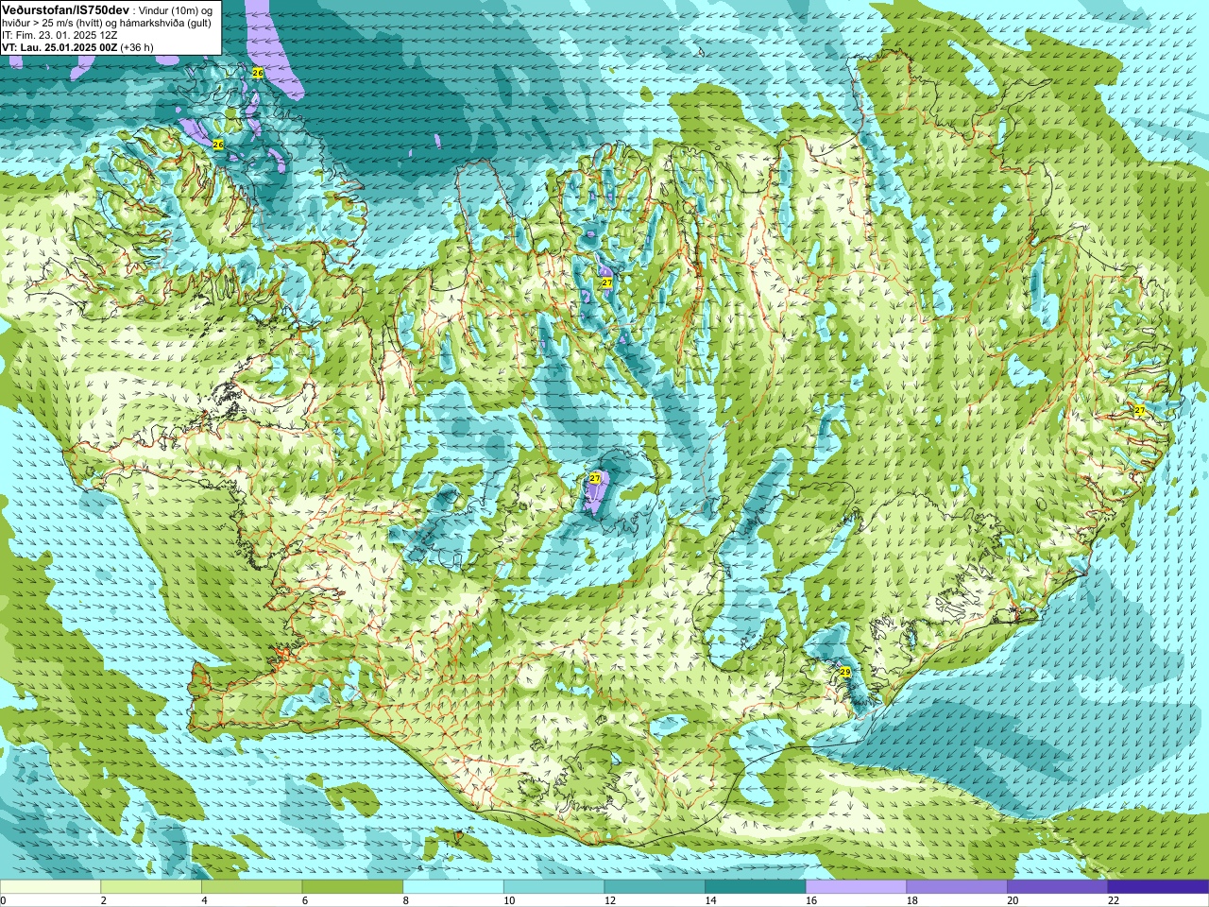This screenshot has height=907, width=1209.
Task: Click the 16–18 m/s lavender legend swatch
Action: (856, 887)
